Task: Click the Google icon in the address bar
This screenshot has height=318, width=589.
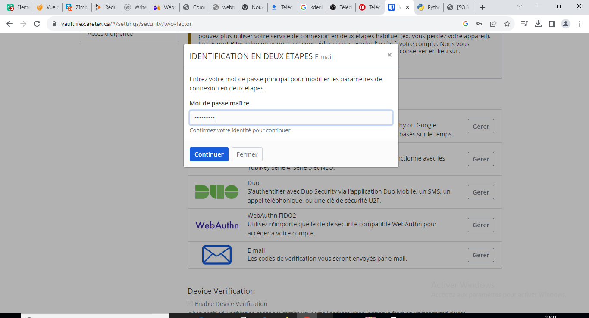Action: tap(466, 24)
